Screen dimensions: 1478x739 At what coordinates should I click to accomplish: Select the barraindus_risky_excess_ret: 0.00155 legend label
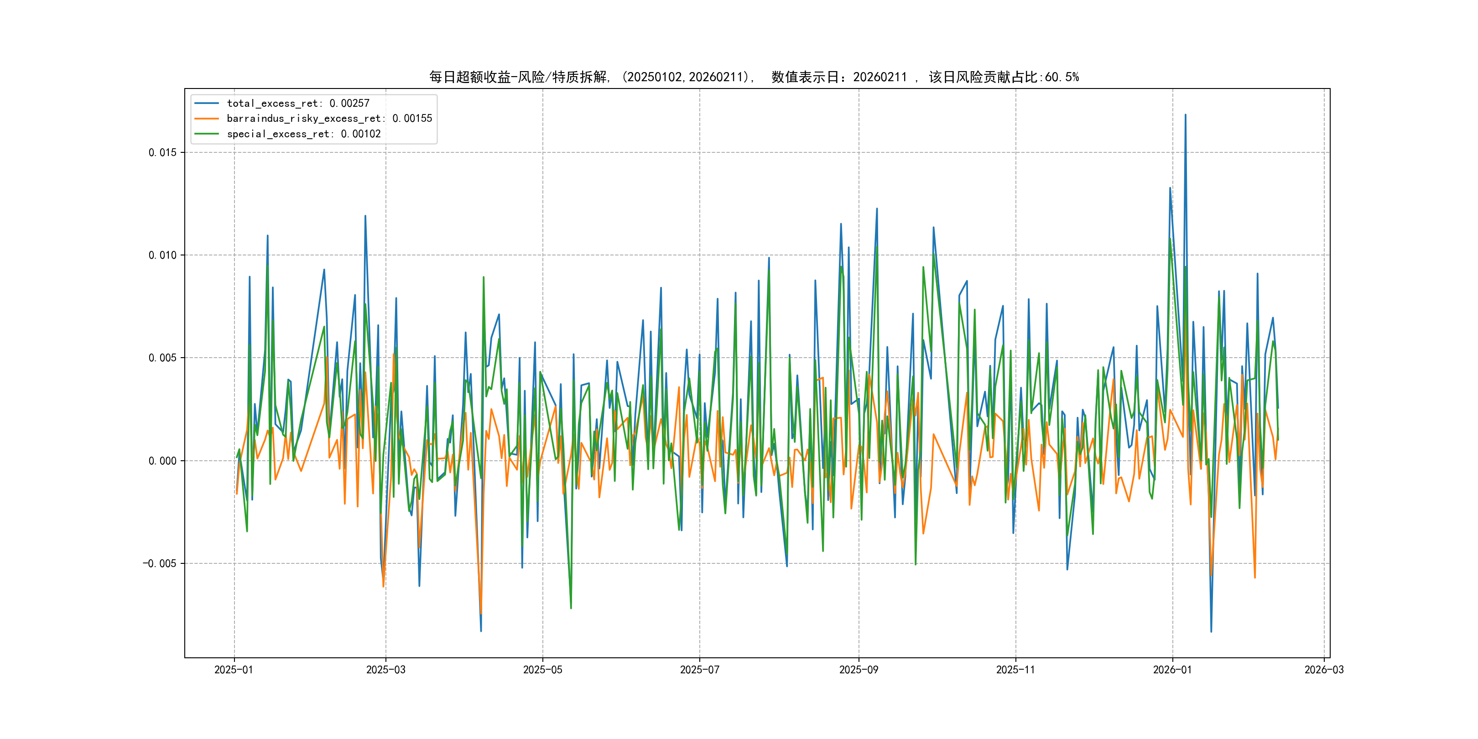[x=329, y=119]
